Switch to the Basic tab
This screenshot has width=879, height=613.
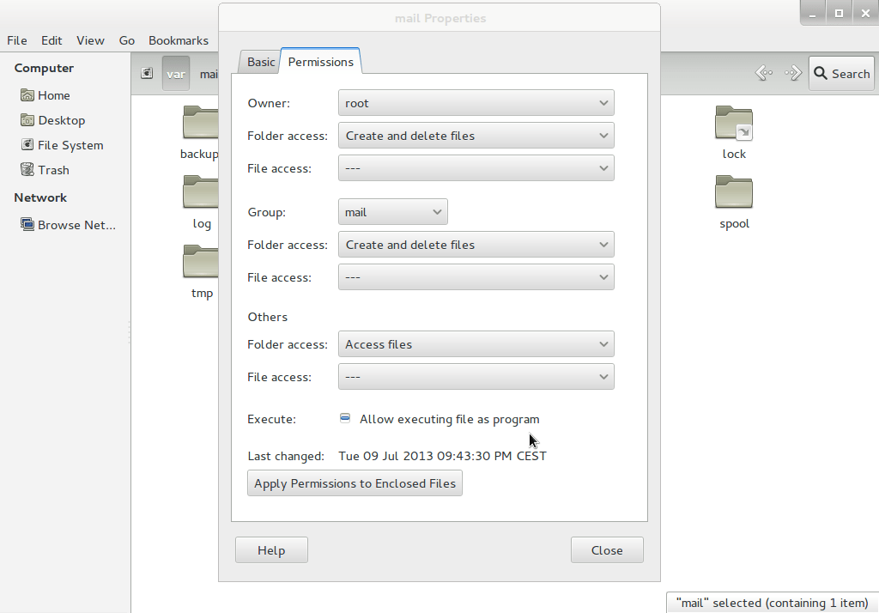[x=260, y=61]
